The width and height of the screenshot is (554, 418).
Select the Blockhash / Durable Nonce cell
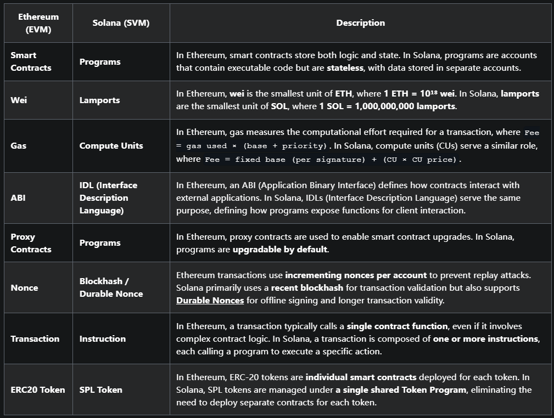pyautogui.click(x=111, y=287)
